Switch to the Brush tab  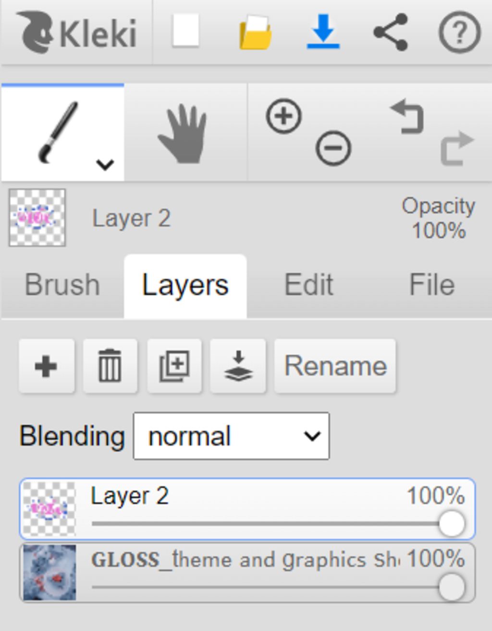[x=62, y=285]
